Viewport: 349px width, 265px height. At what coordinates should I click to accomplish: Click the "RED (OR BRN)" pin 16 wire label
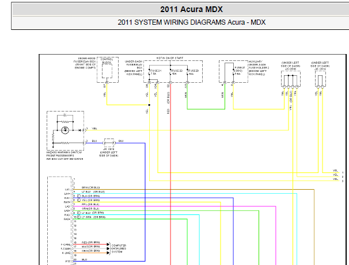click(90, 243)
